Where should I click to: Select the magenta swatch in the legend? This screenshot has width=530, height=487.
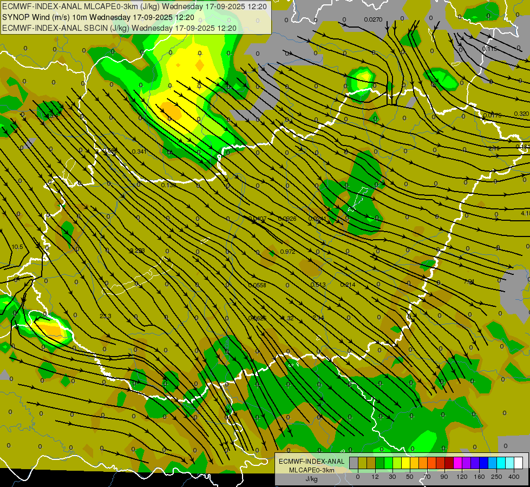pos(457,463)
